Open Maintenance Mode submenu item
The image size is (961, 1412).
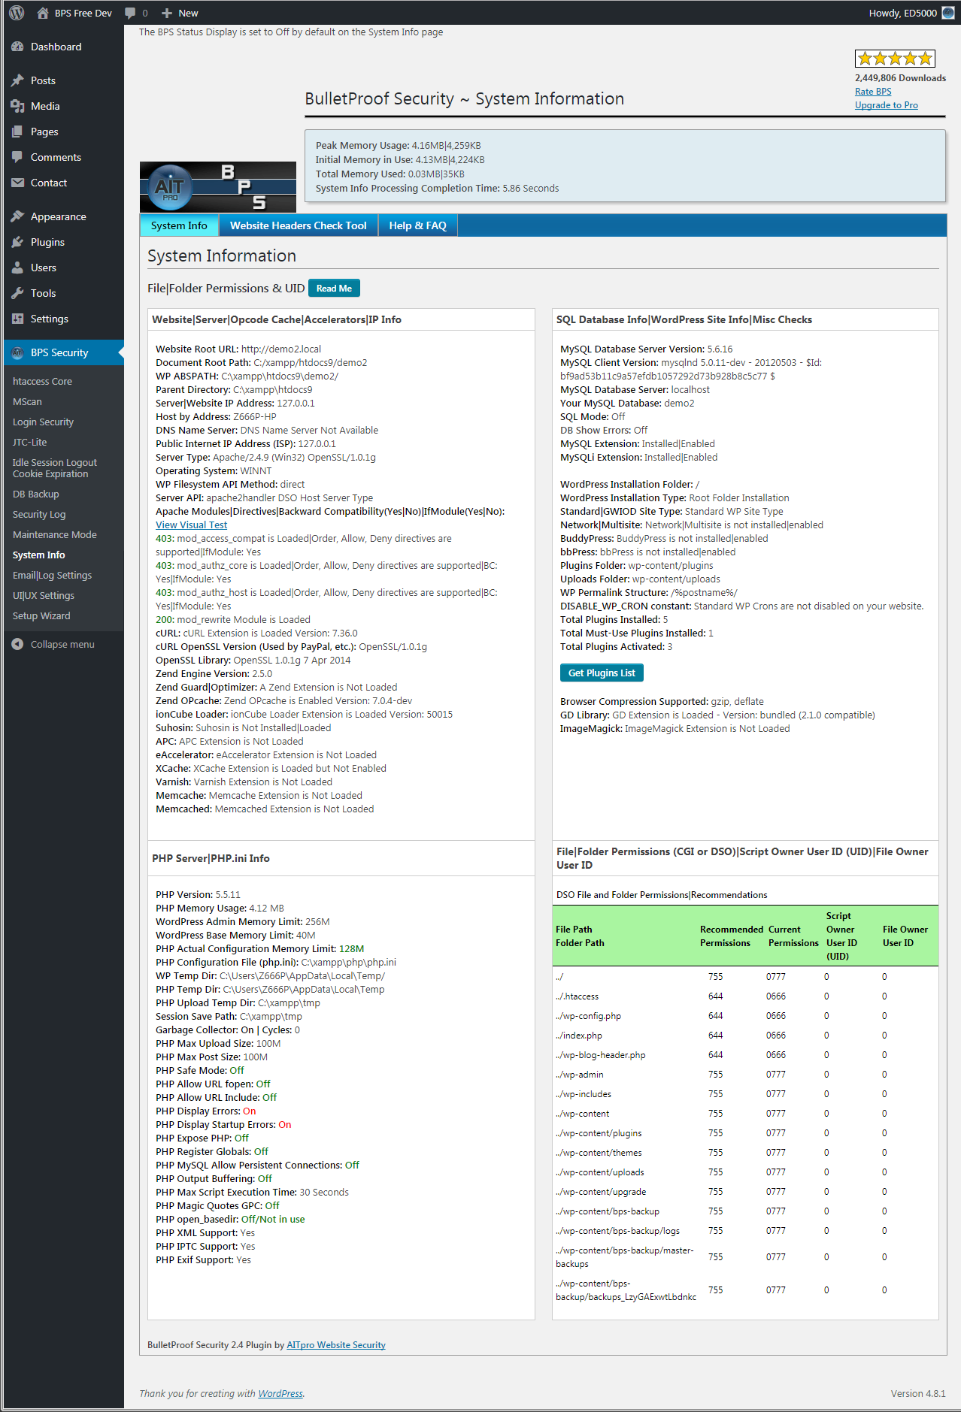click(x=54, y=535)
